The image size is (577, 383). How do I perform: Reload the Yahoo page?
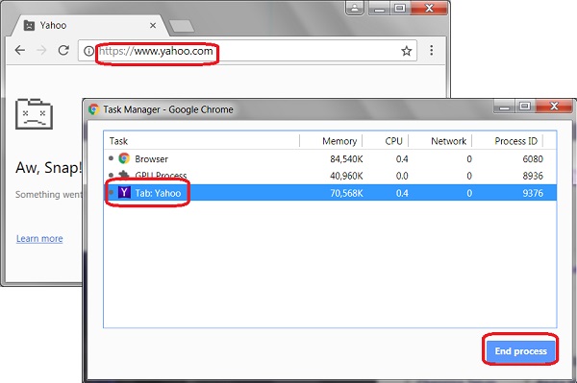point(63,50)
